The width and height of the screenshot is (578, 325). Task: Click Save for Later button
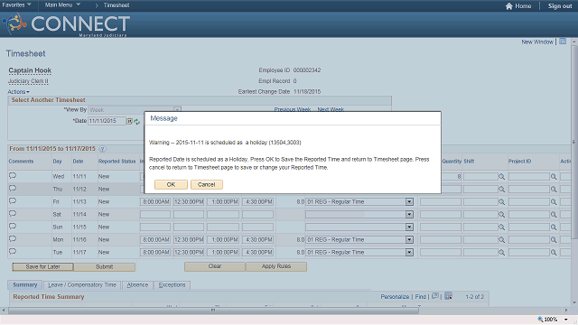coord(42,267)
